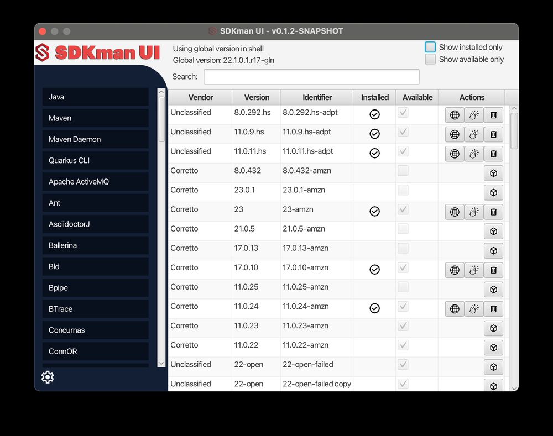The height and width of the screenshot is (436, 553).
Task: Focus the Search input field
Action: pos(311,76)
